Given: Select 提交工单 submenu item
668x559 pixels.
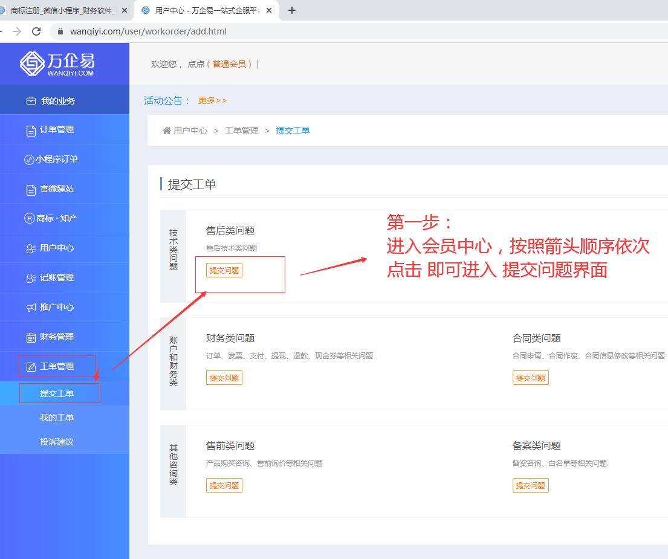Looking at the screenshot, I should pyautogui.click(x=65, y=393).
